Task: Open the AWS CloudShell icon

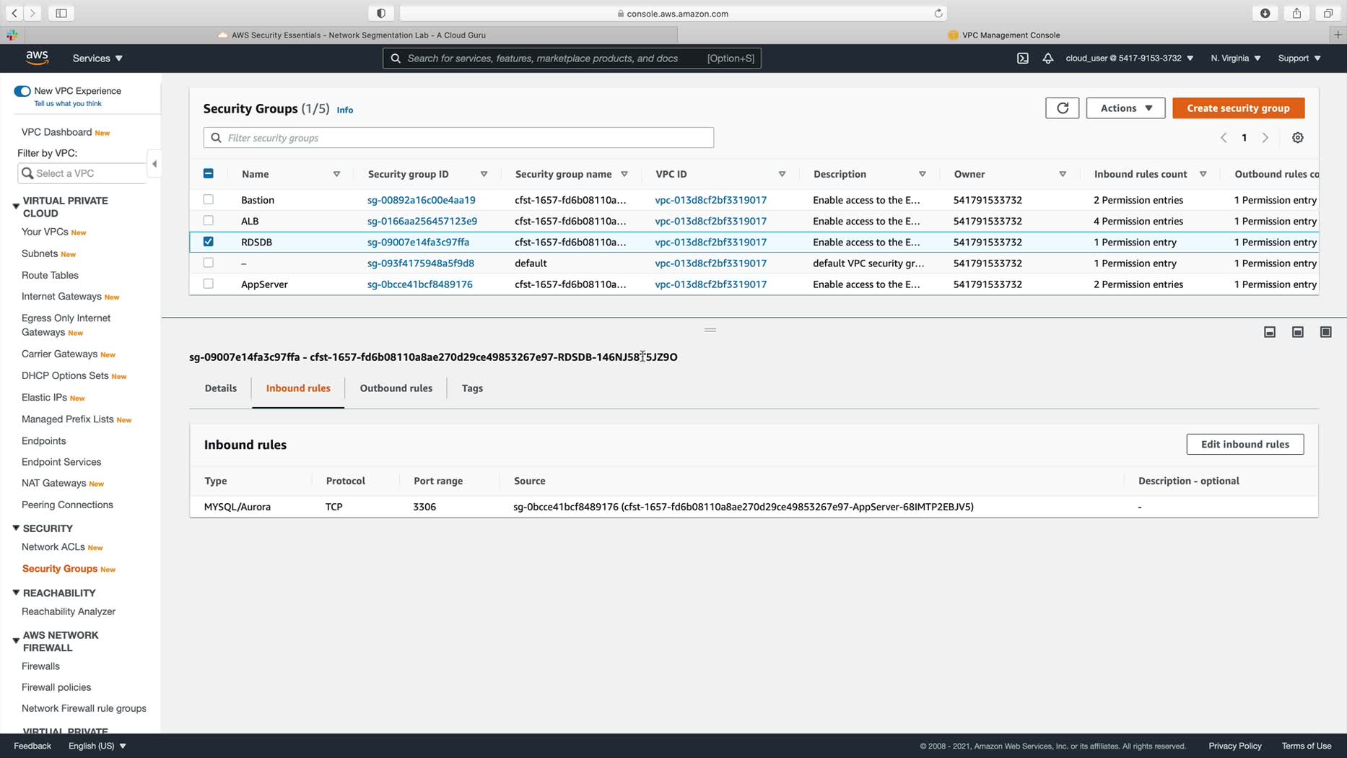Action: click(1022, 58)
